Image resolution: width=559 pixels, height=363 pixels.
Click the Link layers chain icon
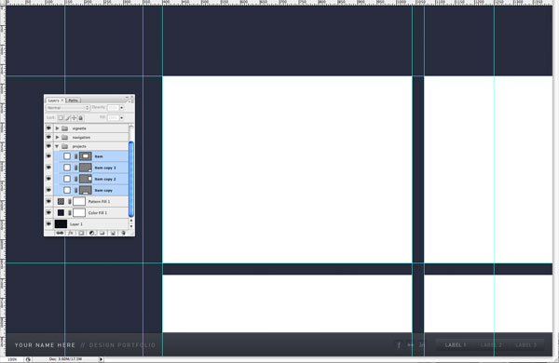click(x=60, y=233)
